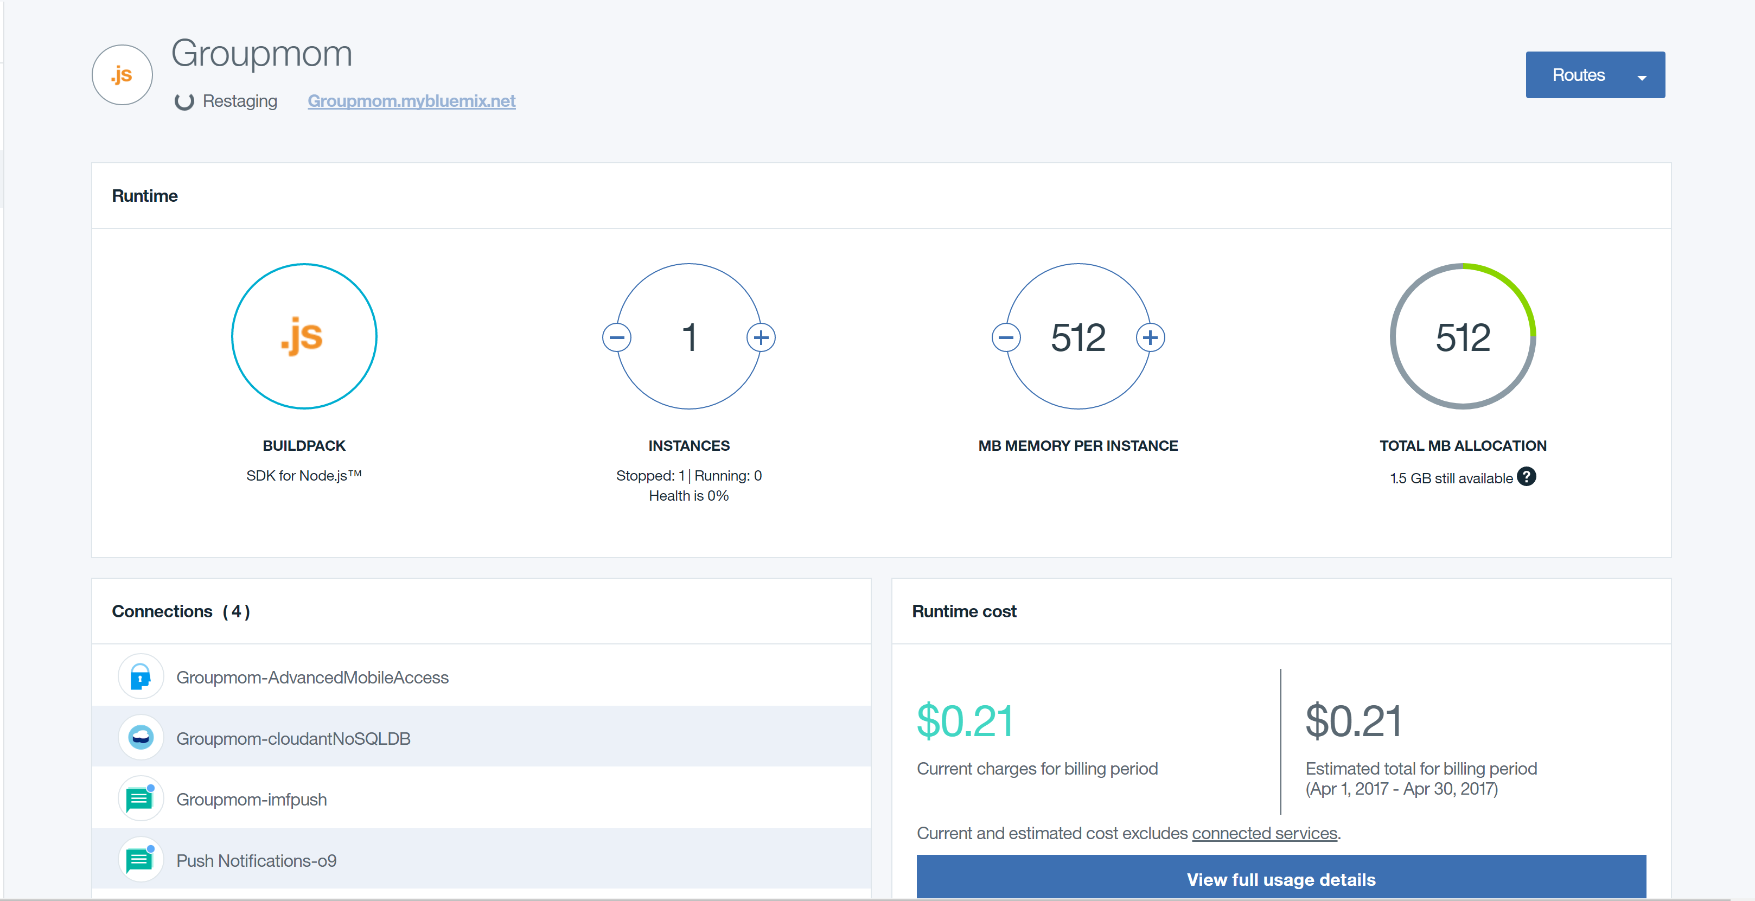The image size is (1755, 901).
Task: Increase instance count with plus button
Action: (x=761, y=337)
